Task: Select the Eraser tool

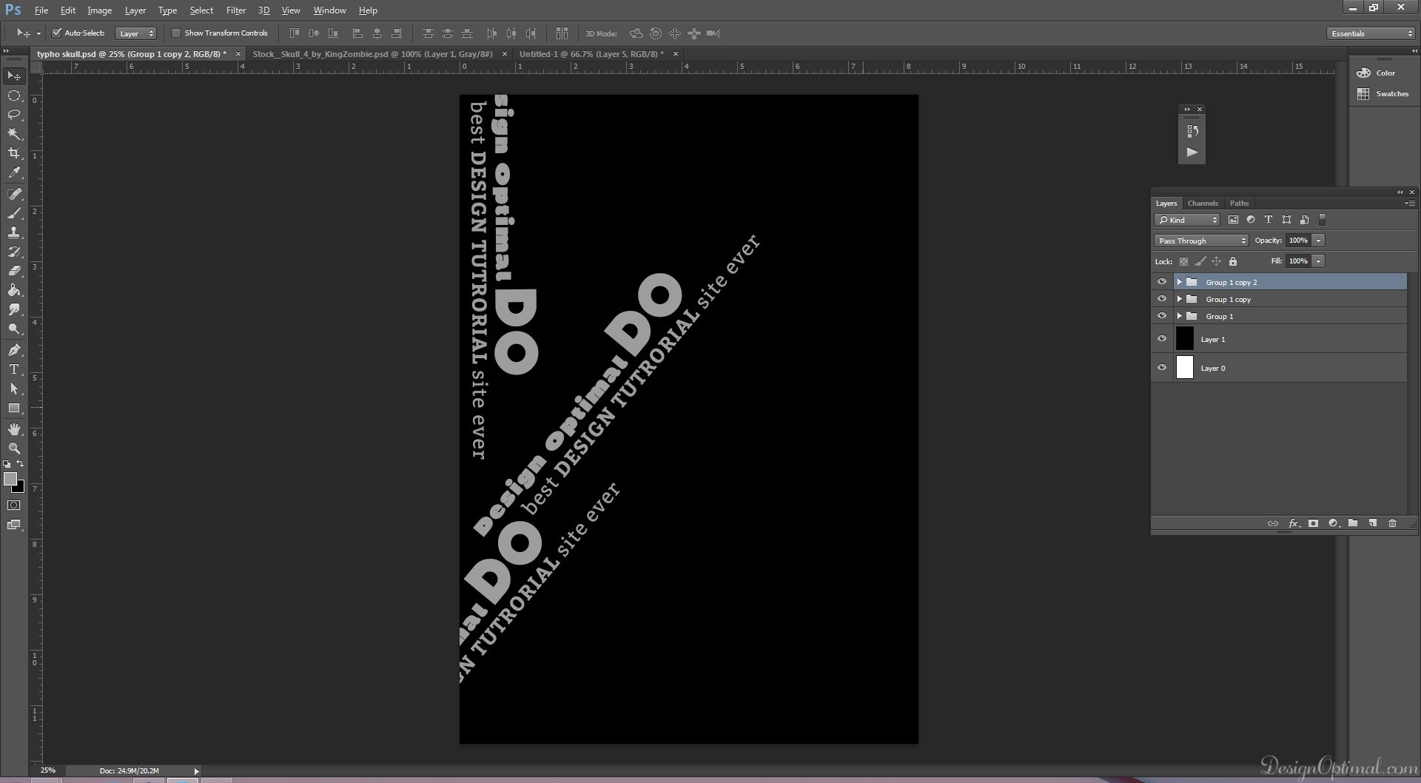Action: click(14, 271)
